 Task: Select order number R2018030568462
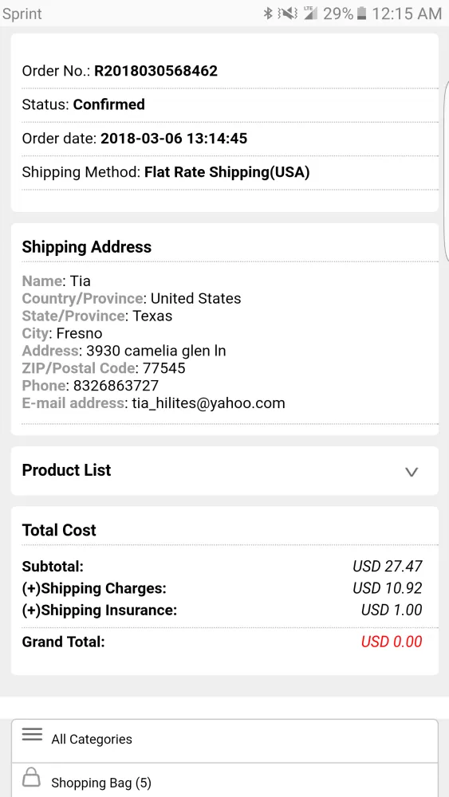tap(156, 71)
